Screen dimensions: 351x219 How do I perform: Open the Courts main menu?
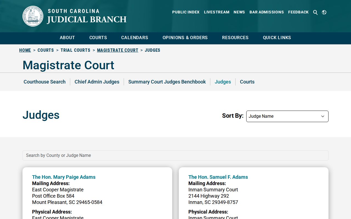pos(98,38)
